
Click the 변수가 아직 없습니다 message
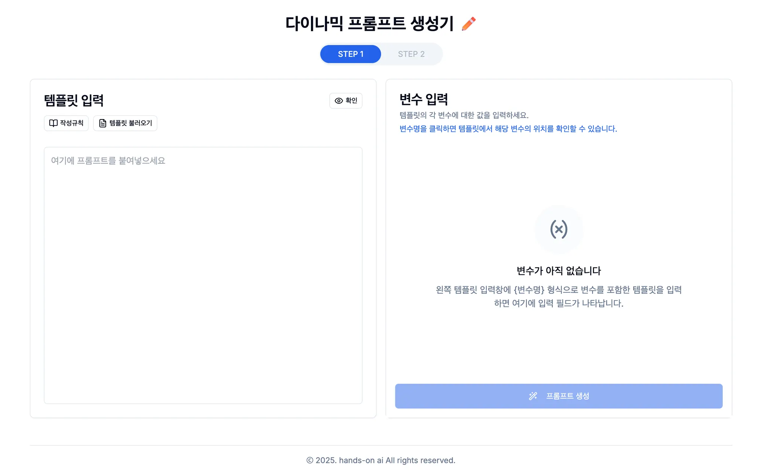(558, 271)
